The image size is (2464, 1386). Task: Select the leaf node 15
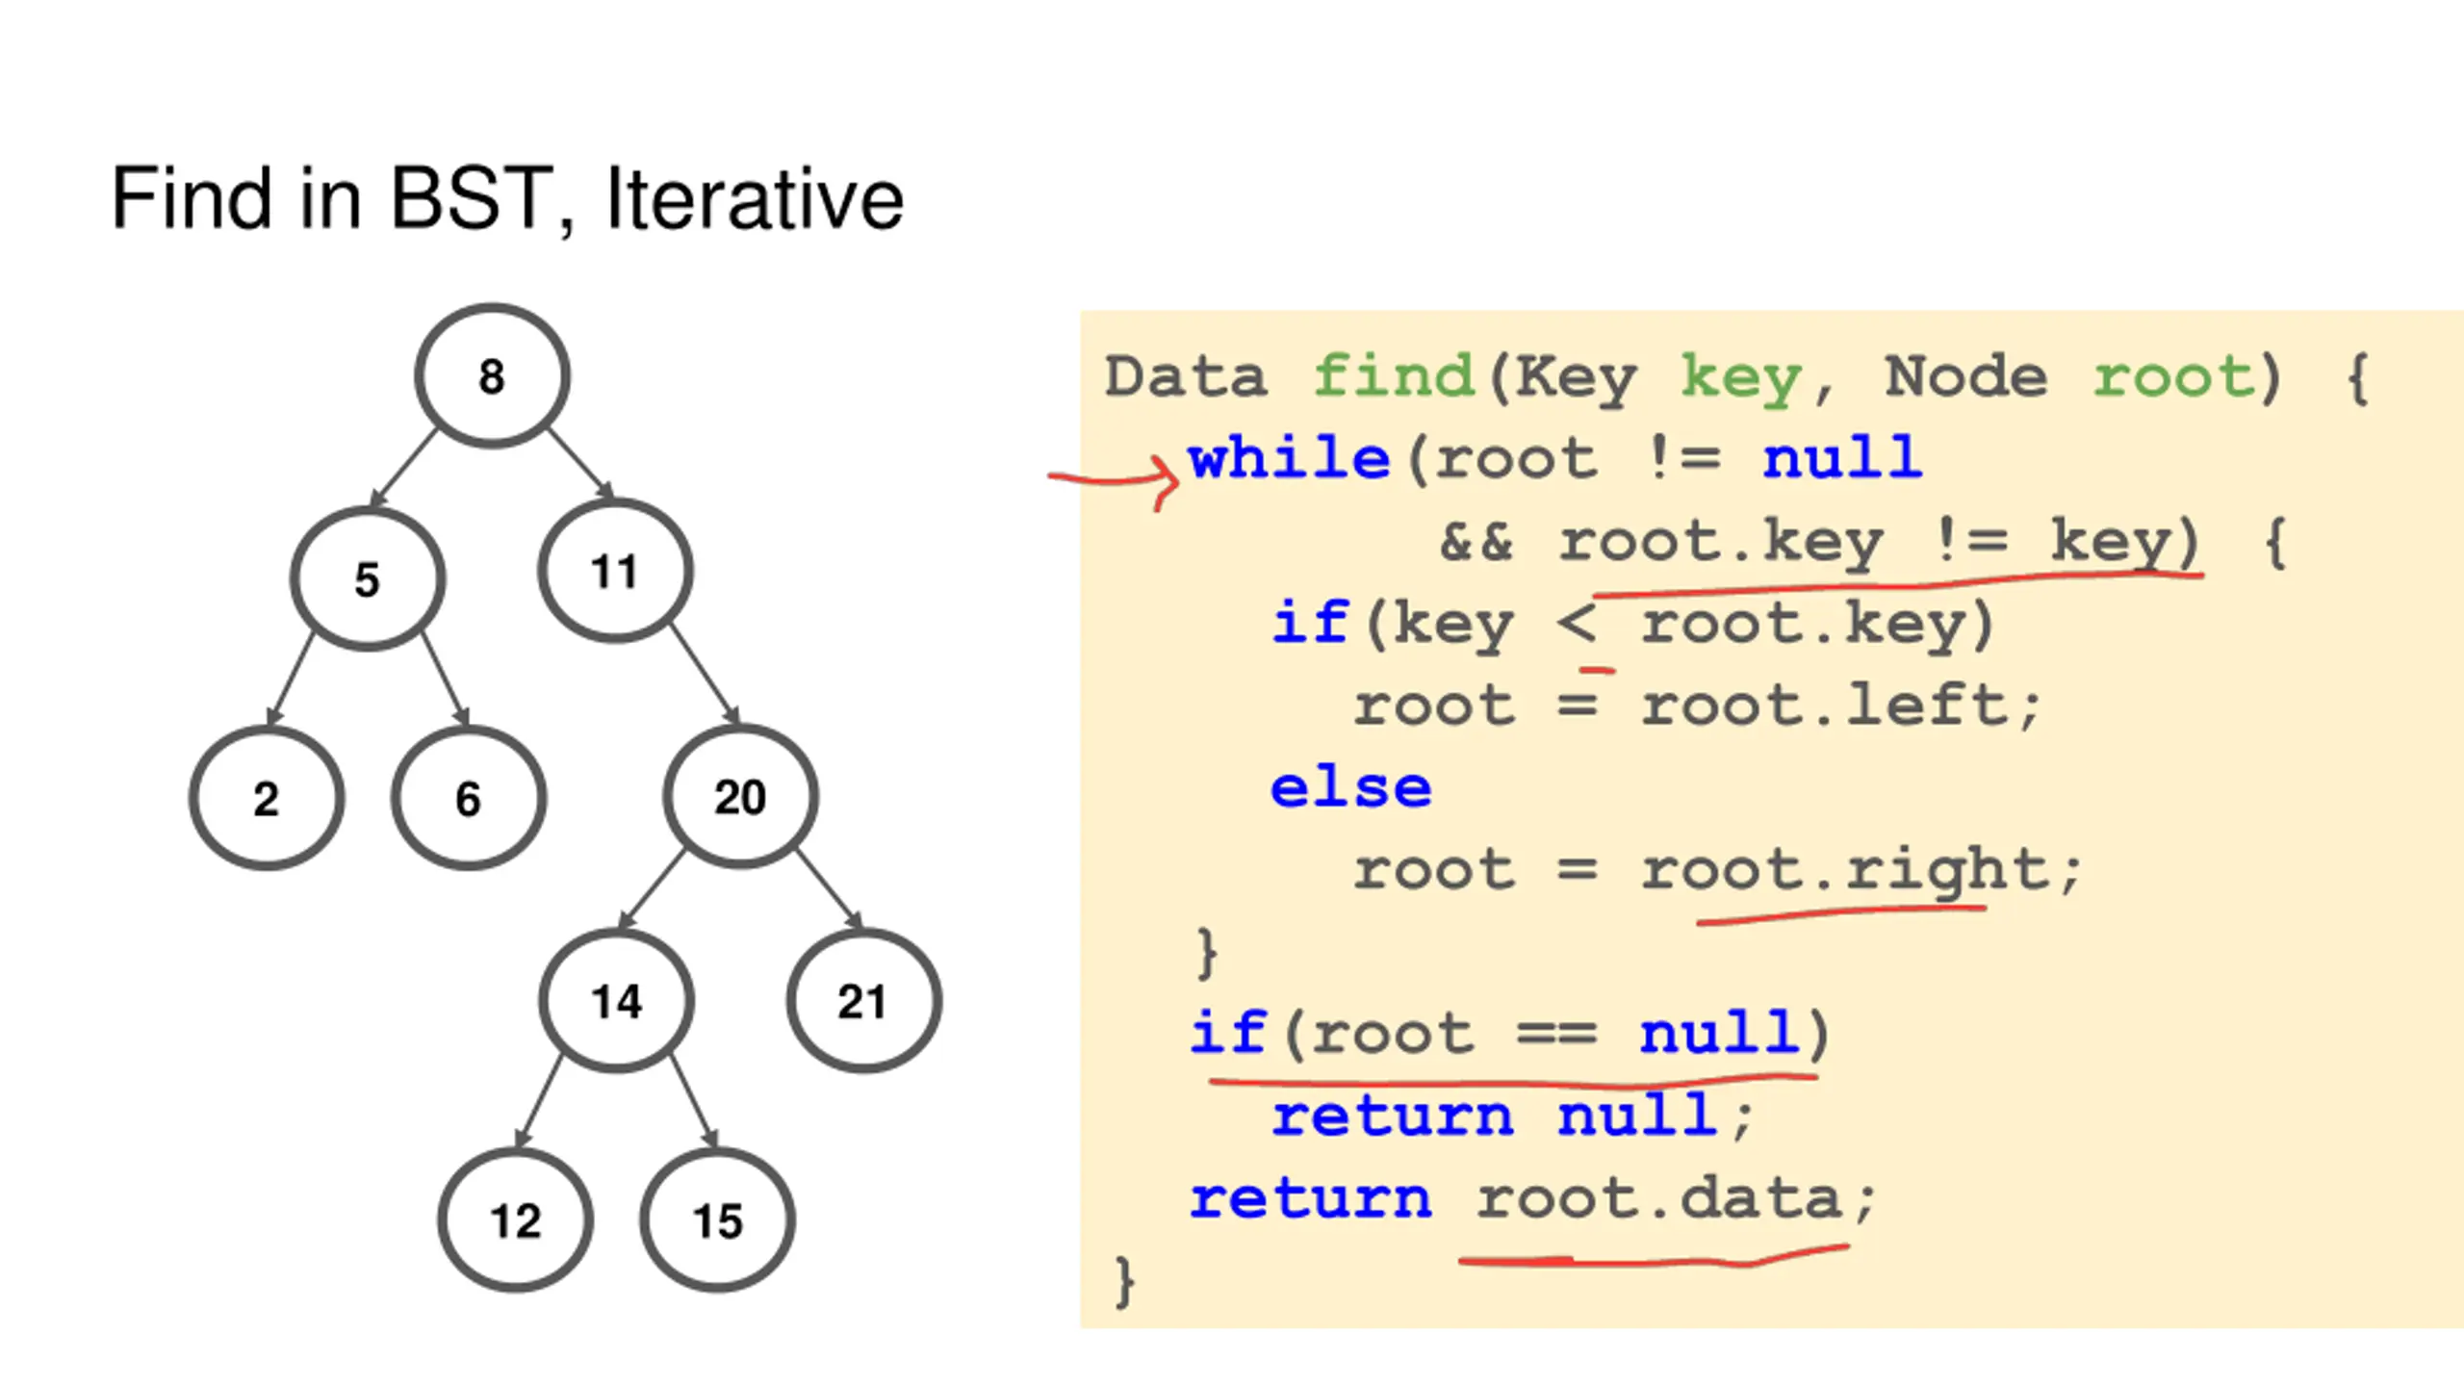718,1220
